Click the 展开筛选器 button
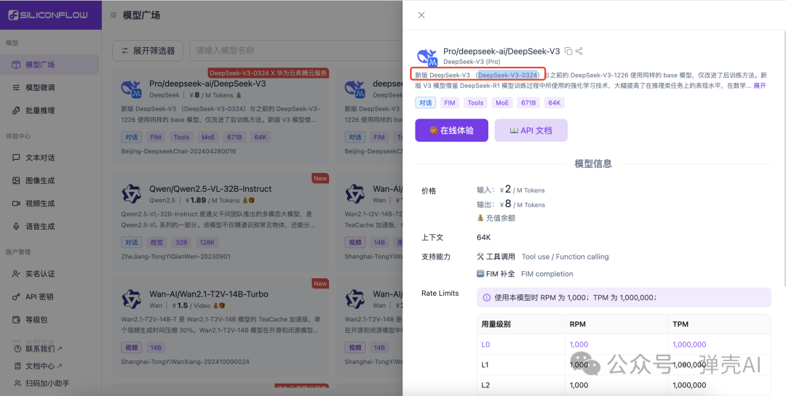The width and height of the screenshot is (786, 396). click(x=147, y=51)
